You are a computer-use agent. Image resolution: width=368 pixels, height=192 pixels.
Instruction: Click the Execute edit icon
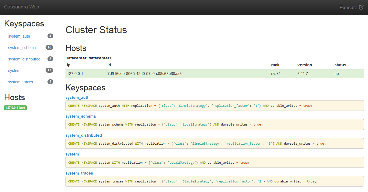click(x=361, y=7)
